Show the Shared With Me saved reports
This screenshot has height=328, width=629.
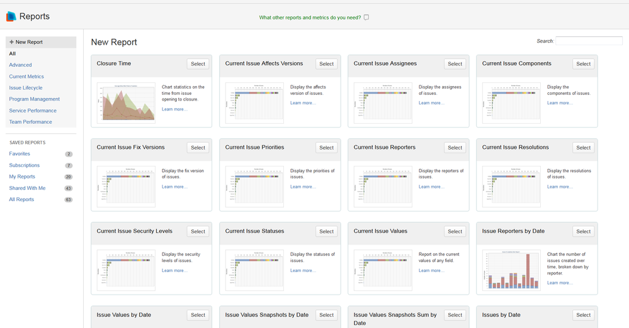[x=27, y=189]
